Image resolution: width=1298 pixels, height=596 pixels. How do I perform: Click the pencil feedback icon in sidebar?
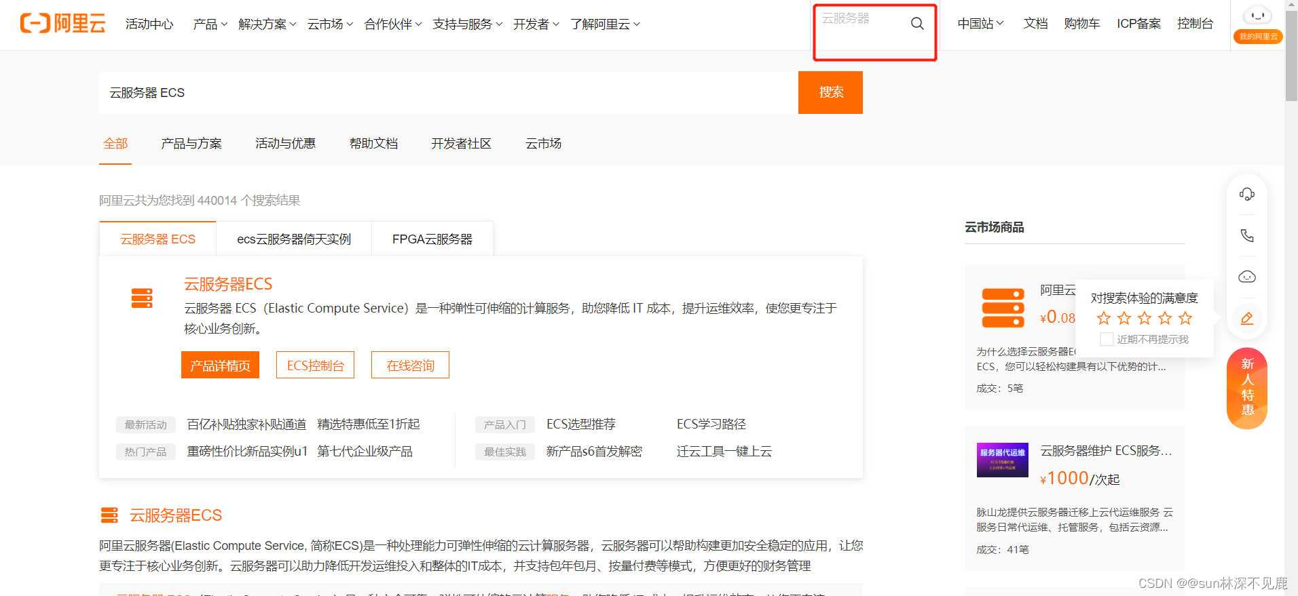pos(1247,318)
